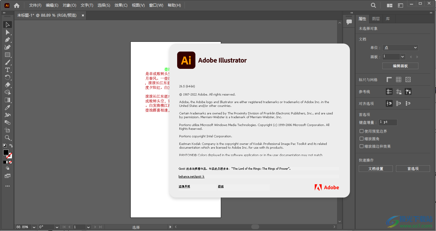Open the 窗口(W) menu
Viewport: 436px width, 231px height.
156,5
